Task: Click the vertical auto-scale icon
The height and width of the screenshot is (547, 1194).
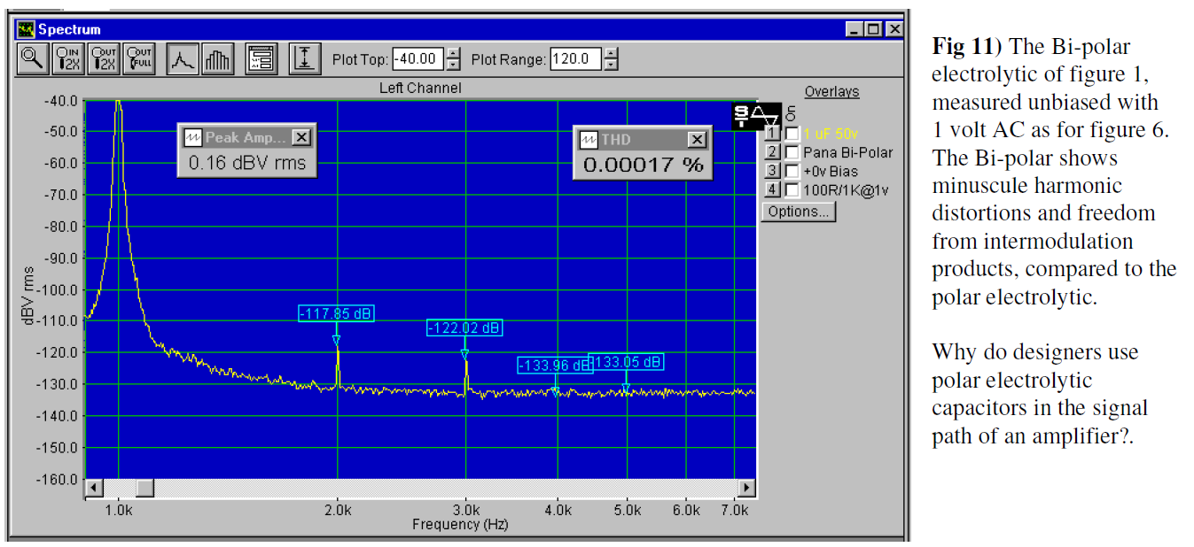Action: [x=304, y=59]
